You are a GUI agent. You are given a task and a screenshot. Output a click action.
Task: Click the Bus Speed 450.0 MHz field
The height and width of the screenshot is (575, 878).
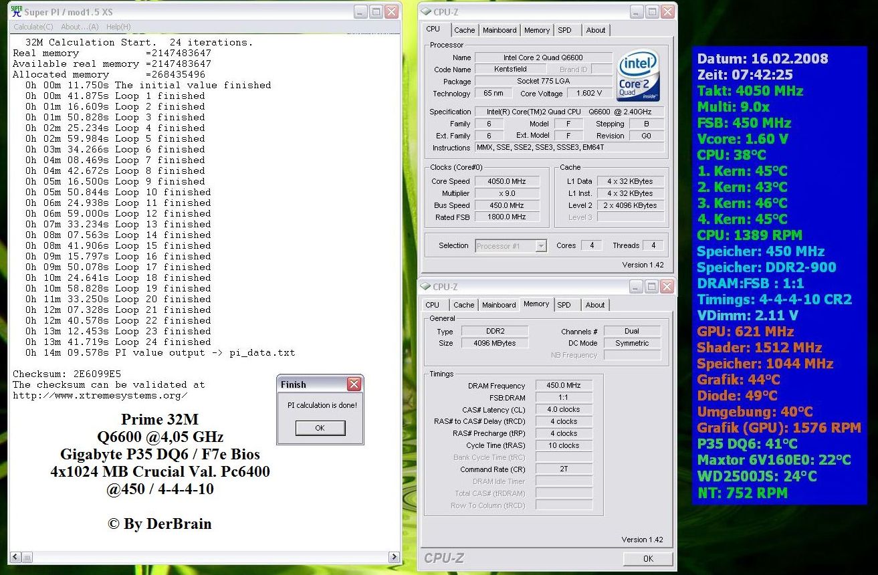tap(506, 205)
